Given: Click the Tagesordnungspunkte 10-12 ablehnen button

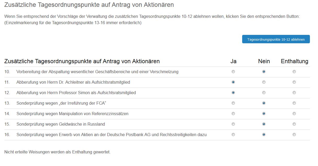Looking at the screenshot, I should 276,39.
